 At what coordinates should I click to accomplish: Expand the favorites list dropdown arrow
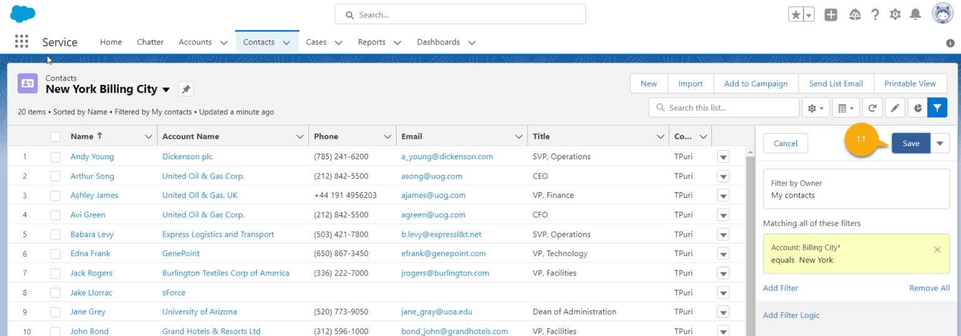click(x=809, y=14)
